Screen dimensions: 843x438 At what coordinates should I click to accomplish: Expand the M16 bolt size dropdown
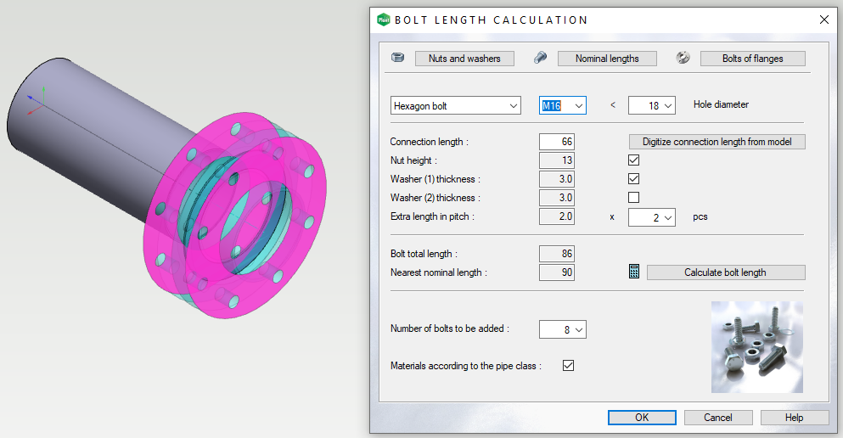point(564,106)
